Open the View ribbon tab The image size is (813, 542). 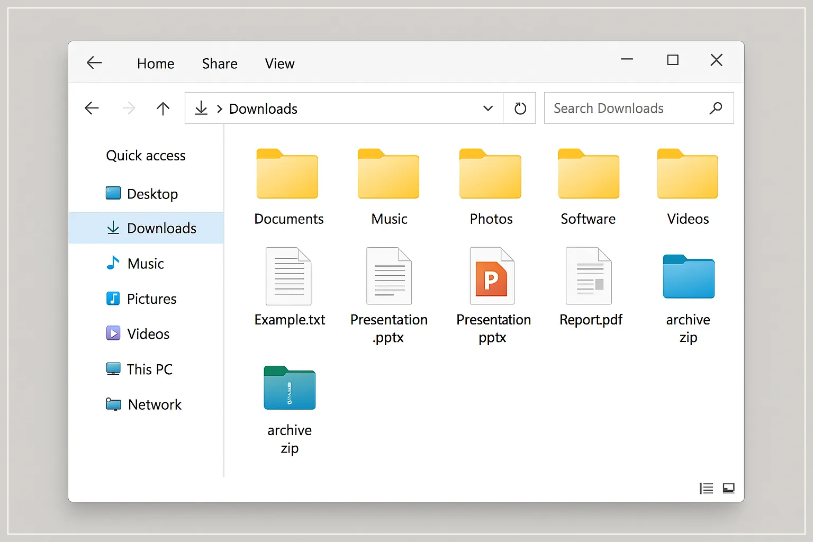[279, 64]
